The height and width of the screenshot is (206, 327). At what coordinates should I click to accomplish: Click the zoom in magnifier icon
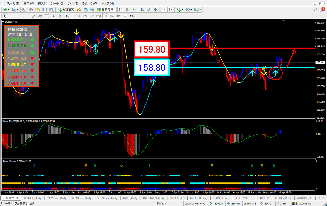tap(142, 9)
